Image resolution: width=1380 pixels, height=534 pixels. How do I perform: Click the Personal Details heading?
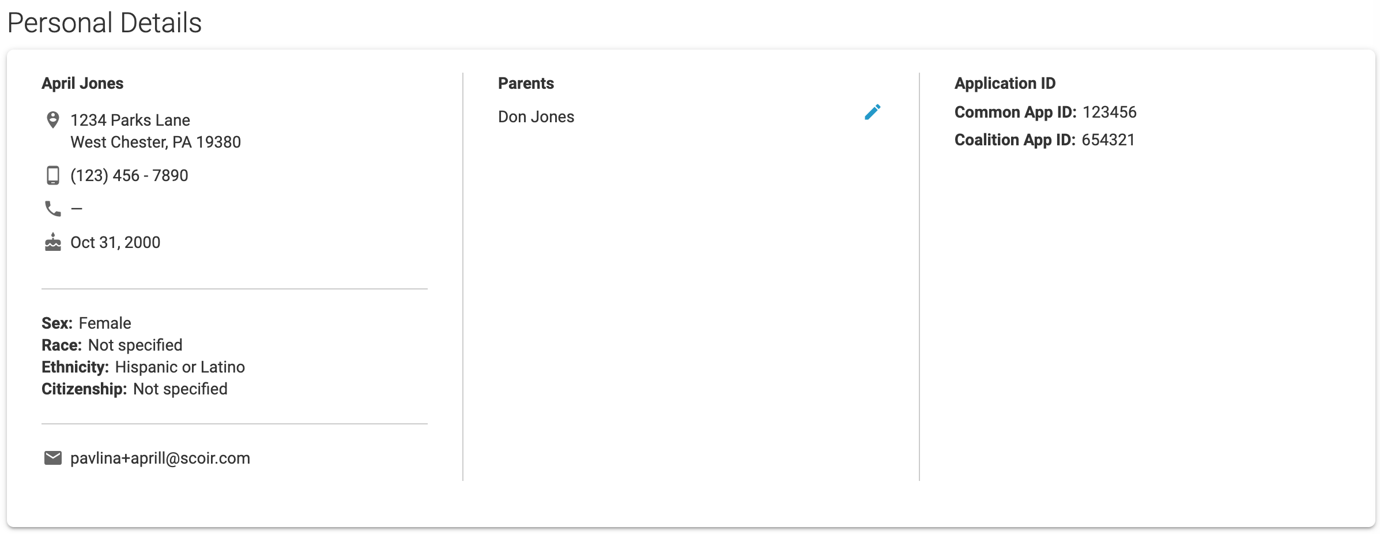tap(104, 23)
